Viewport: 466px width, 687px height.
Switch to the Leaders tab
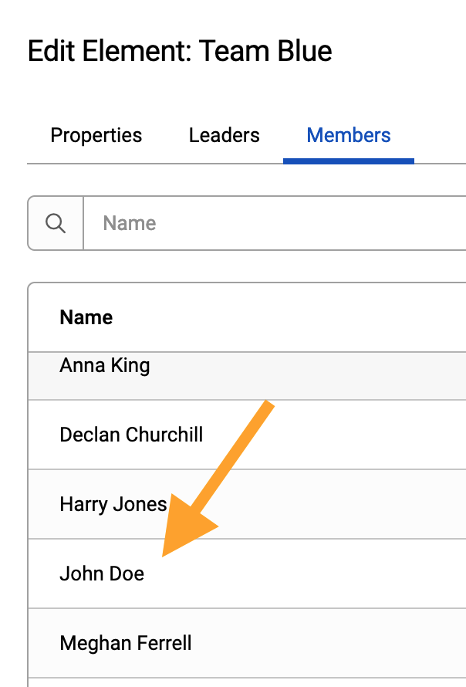(x=225, y=135)
